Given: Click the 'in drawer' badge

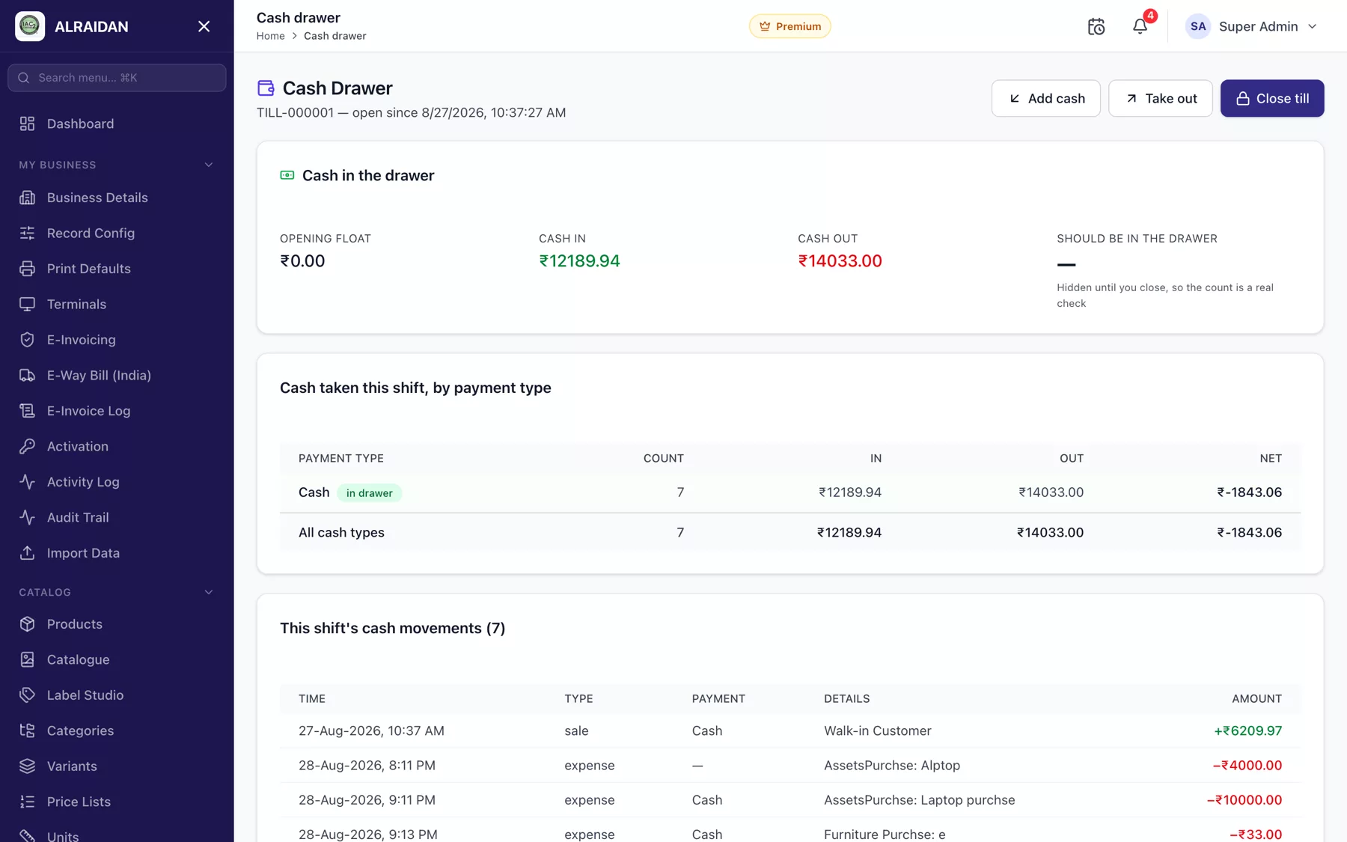Looking at the screenshot, I should (370, 493).
